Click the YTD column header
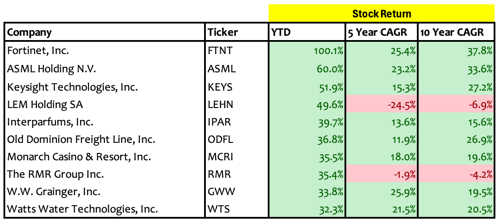 click(307, 32)
